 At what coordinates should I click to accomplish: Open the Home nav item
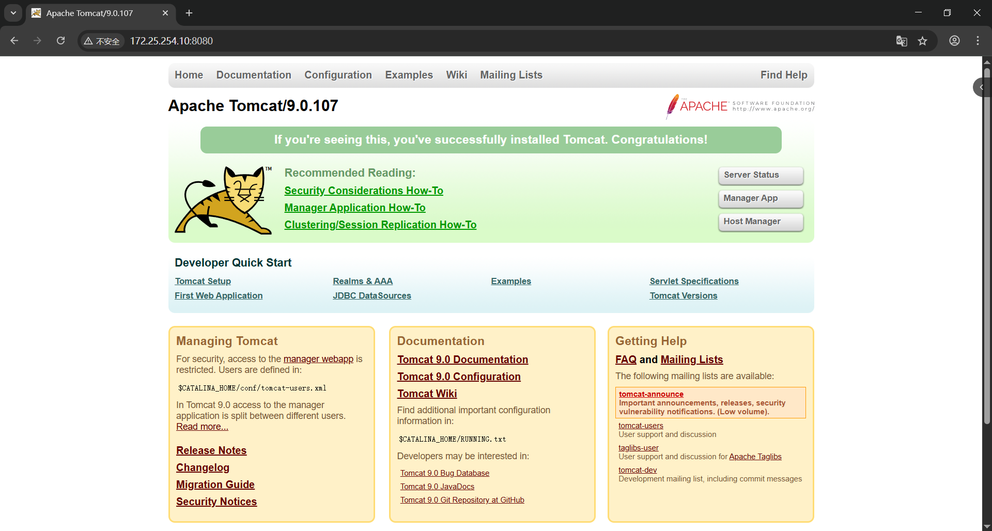(x=189, y=75)
